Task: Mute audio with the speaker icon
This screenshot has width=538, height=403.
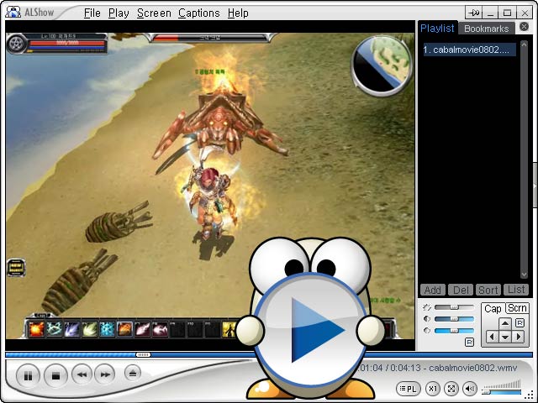Action: pyautogui.click(x=470, y=389)
